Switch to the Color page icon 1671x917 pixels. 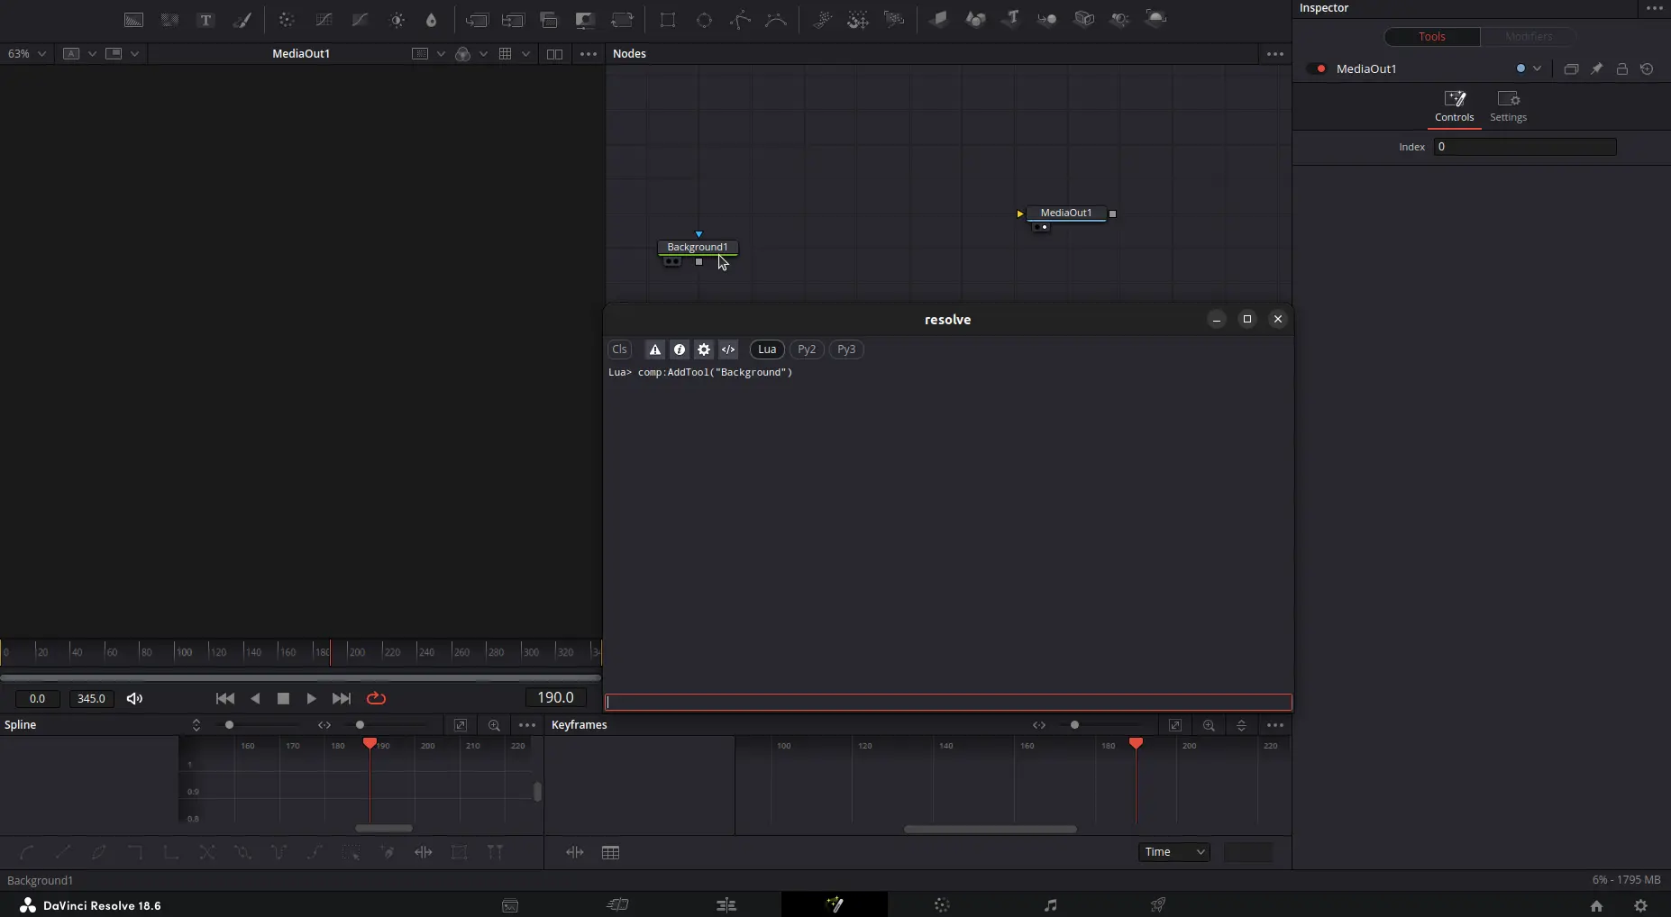pyautogui.click(x=942, y=905)
